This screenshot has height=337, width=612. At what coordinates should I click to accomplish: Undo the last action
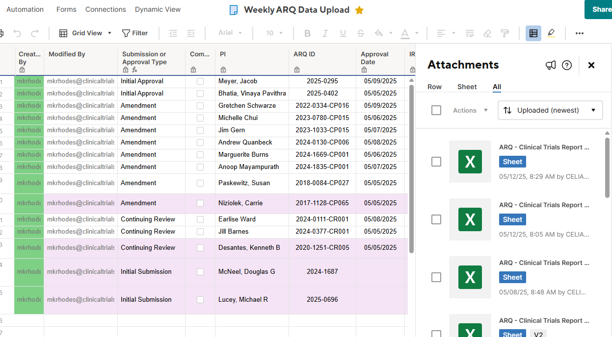(17, 33)
